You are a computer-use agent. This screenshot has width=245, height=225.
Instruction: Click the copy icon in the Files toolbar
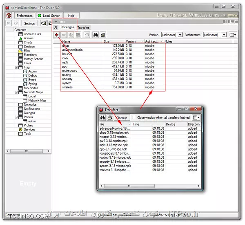(x=71, y=35)
